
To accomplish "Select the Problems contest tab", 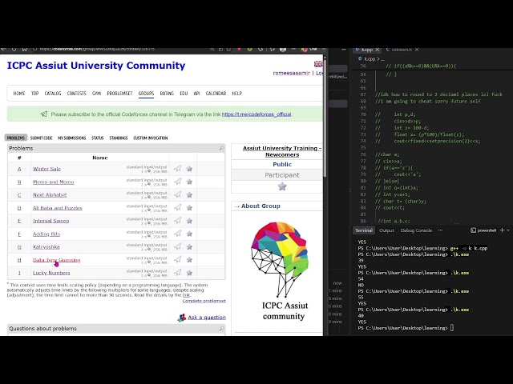I will 16,138.
